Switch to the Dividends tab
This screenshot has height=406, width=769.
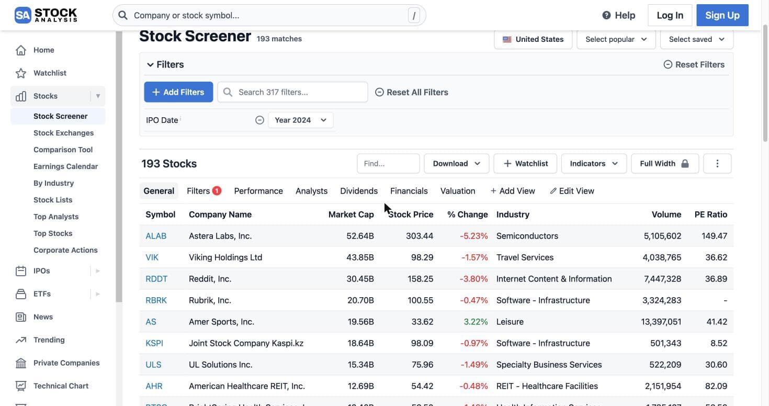[359, 191]
